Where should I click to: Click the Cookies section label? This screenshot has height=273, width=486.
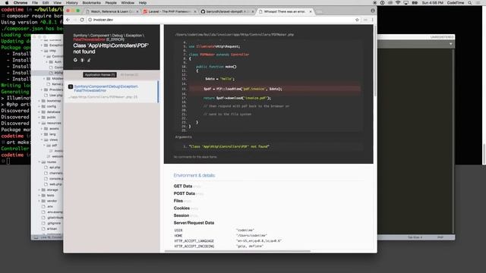tap(181, 208)
